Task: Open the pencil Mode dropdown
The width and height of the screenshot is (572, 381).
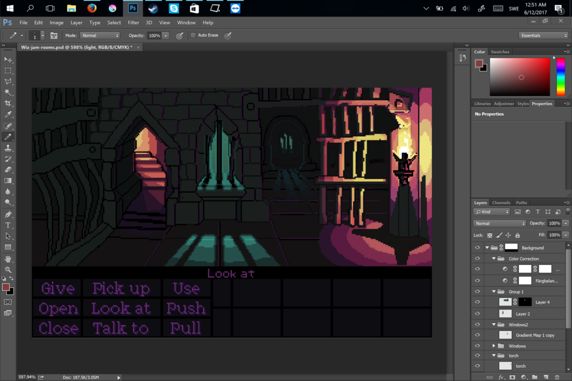Action: pos(100,35)
